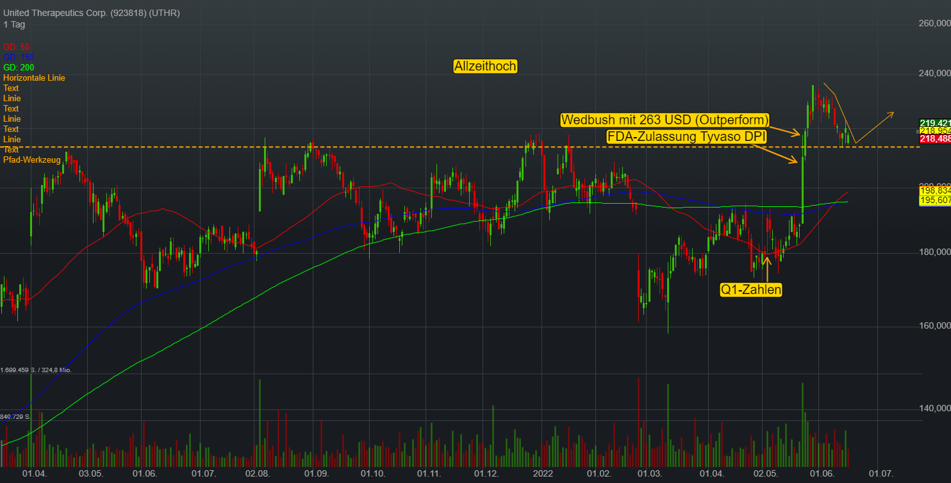Click the blue "GD: 150" legend entry

(x=19, y=57)
